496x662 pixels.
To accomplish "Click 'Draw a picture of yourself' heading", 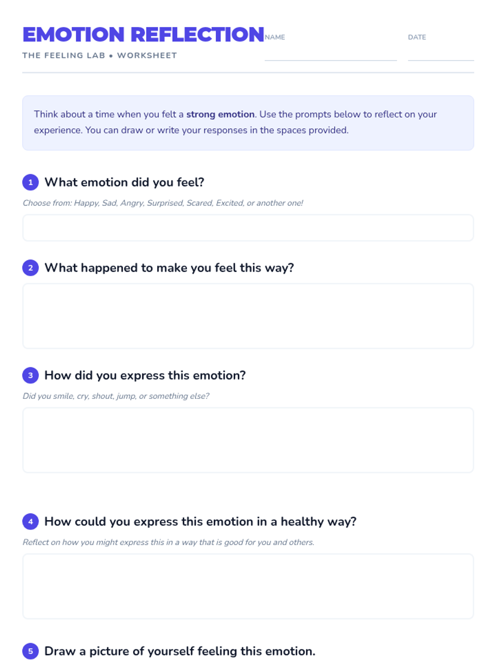I will pos(180,651).
